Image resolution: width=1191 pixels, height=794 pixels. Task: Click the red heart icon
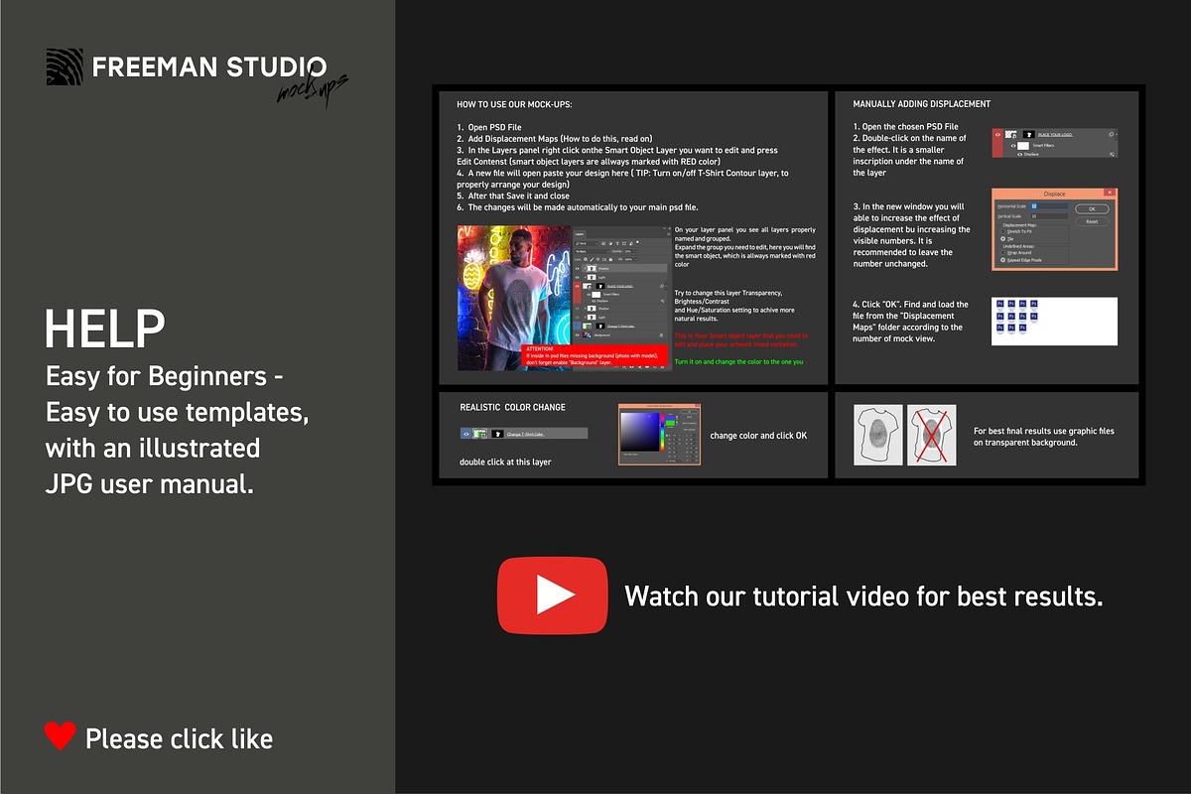[61, 736]
